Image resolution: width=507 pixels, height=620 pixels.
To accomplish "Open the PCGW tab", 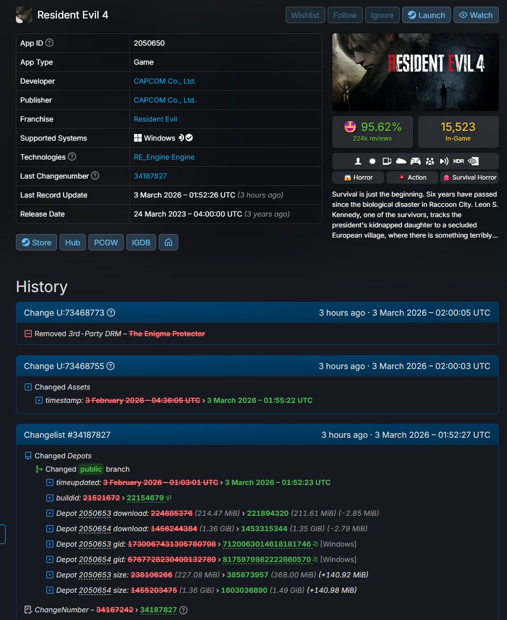I will (x=106, y=242).
